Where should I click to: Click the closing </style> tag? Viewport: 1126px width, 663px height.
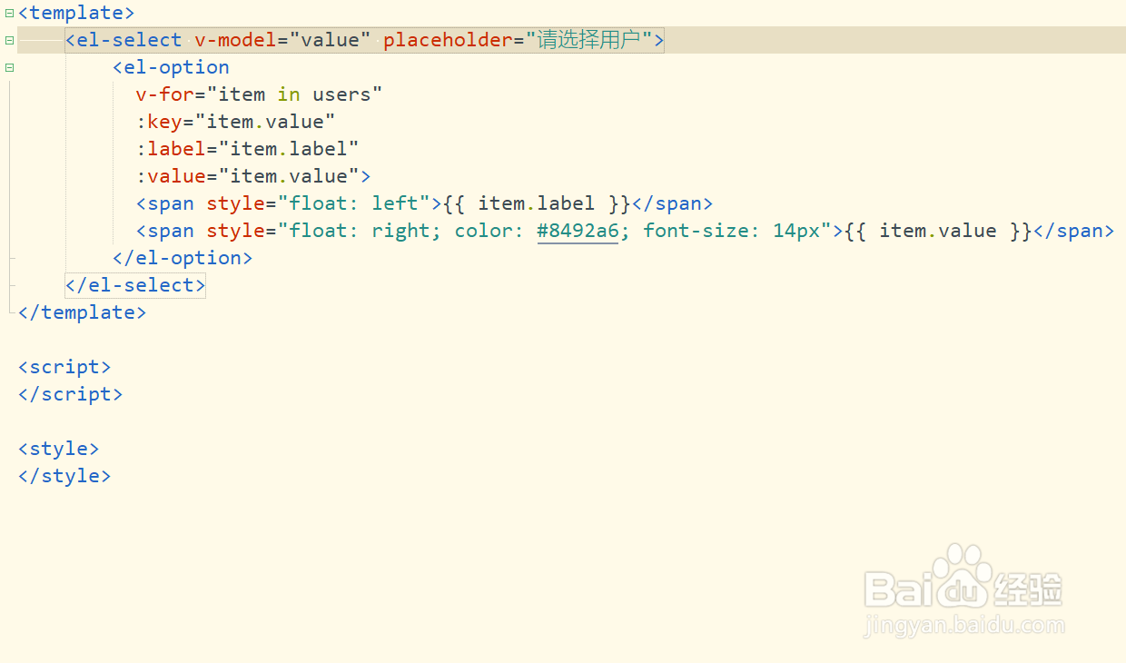(64, 476)
